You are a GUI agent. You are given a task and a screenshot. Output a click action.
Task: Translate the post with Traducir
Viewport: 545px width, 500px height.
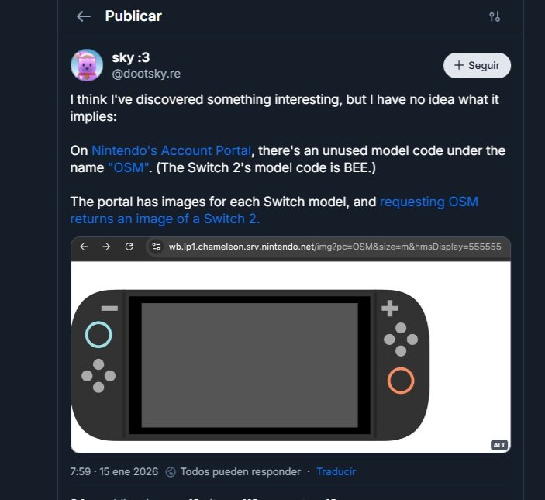(336, 471)
